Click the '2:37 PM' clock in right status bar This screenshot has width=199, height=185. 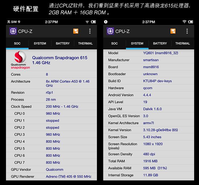(x=149, y=22)
